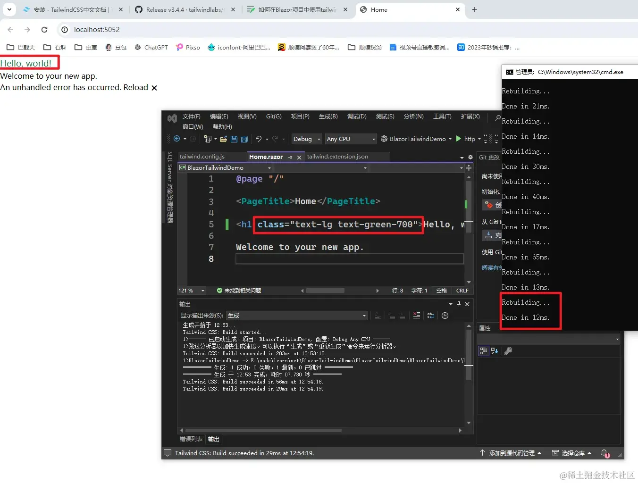Click the New Project icon in Visual Studio toolbar
Screen dimensions: 638x483
207,139
